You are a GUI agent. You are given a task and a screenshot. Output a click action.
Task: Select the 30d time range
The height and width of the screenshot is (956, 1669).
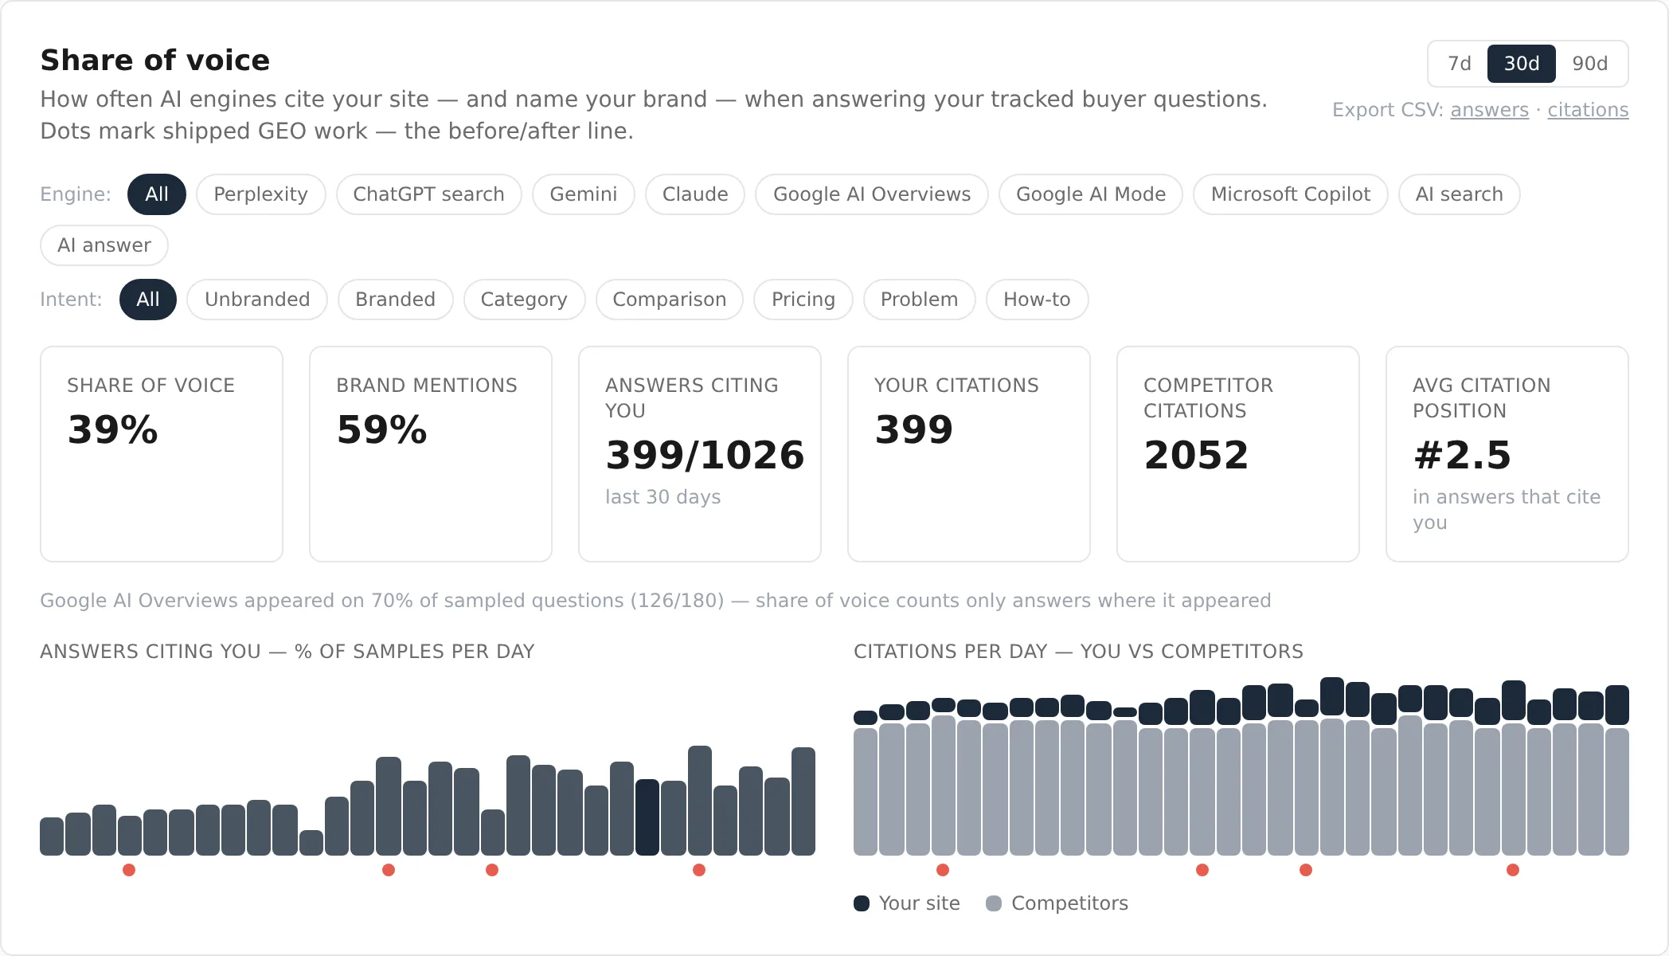pos(1521,64)
